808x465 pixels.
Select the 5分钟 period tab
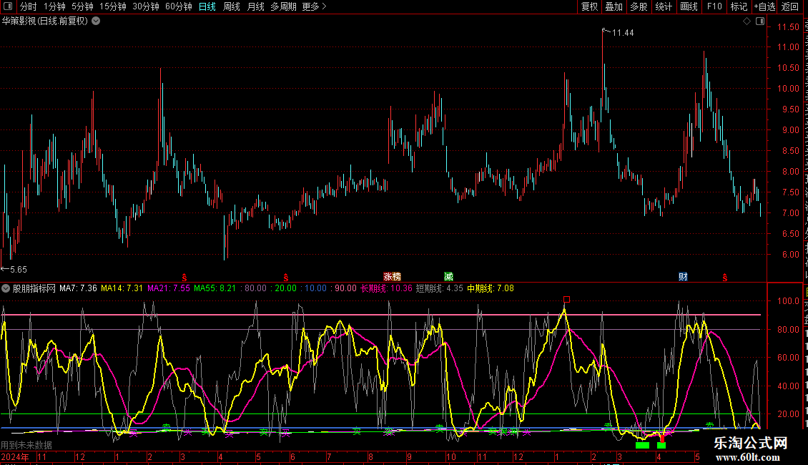coord(82,6)
